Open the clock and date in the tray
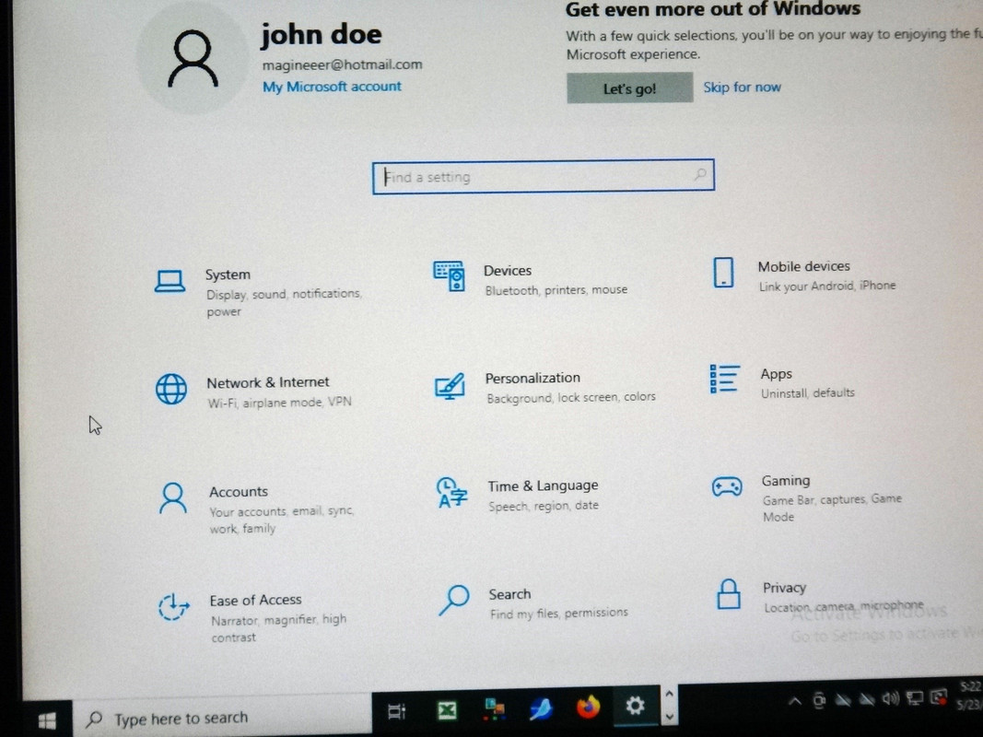This screenshot has width=983, height=737. [969, 695]
